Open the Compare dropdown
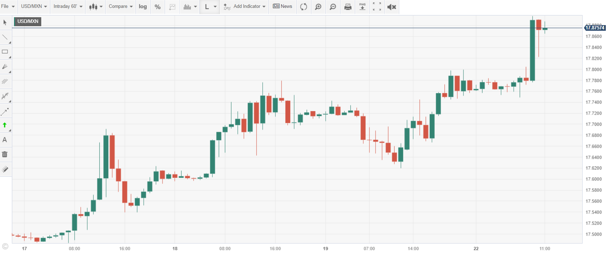The height and width of the screenshot is (256, 613). point(121,6)
